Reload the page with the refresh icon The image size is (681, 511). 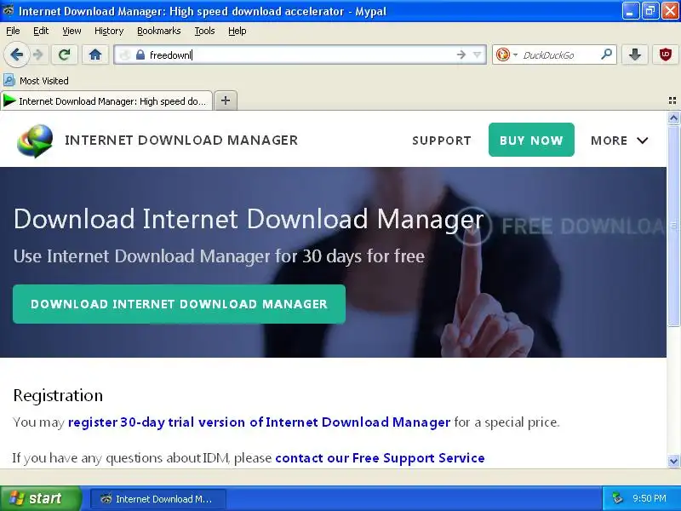tap(65, 55)
